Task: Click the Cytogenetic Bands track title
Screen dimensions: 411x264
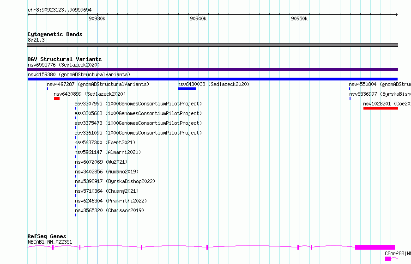Action: point(55,34)
